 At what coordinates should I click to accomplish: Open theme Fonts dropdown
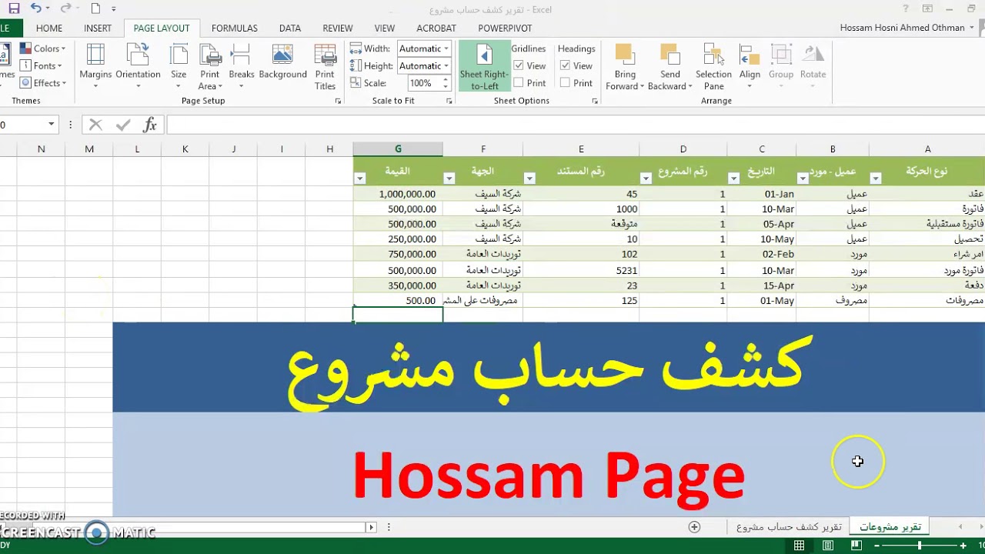point(42,66)
